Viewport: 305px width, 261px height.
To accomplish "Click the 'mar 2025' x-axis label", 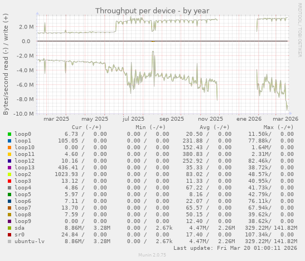I will pyautogui.click(x=56, y=119).
